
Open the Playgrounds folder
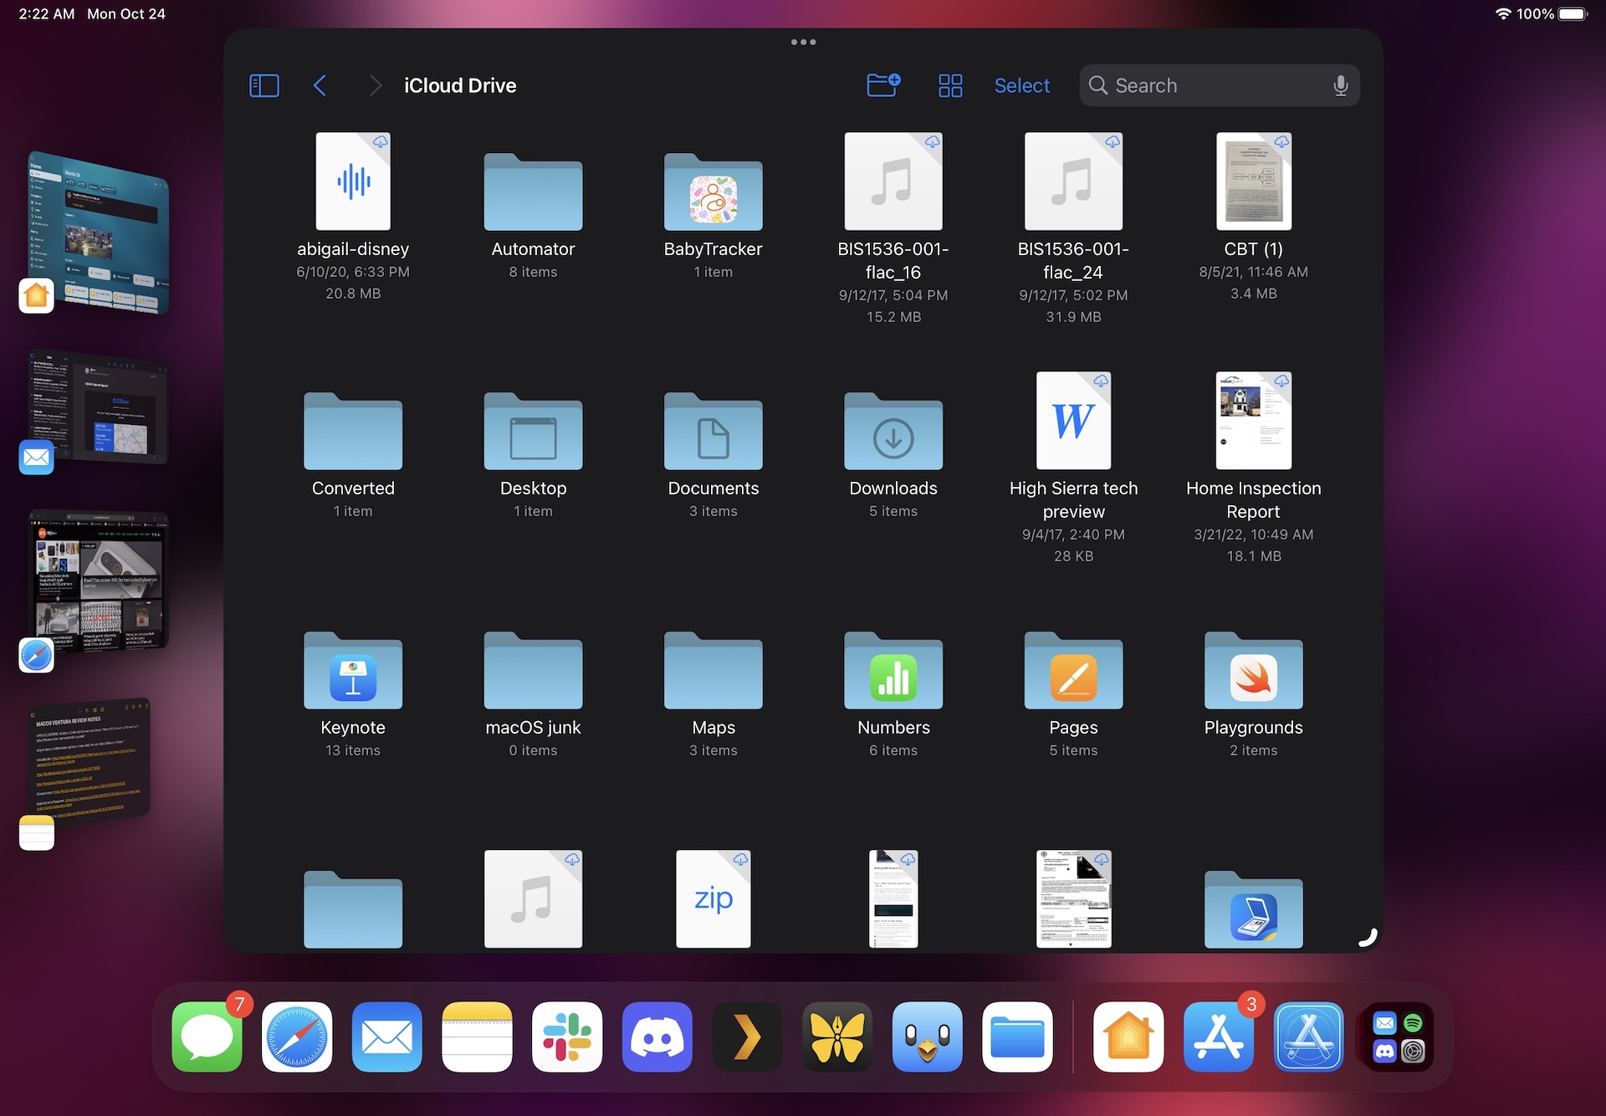tap(1252, 672)
